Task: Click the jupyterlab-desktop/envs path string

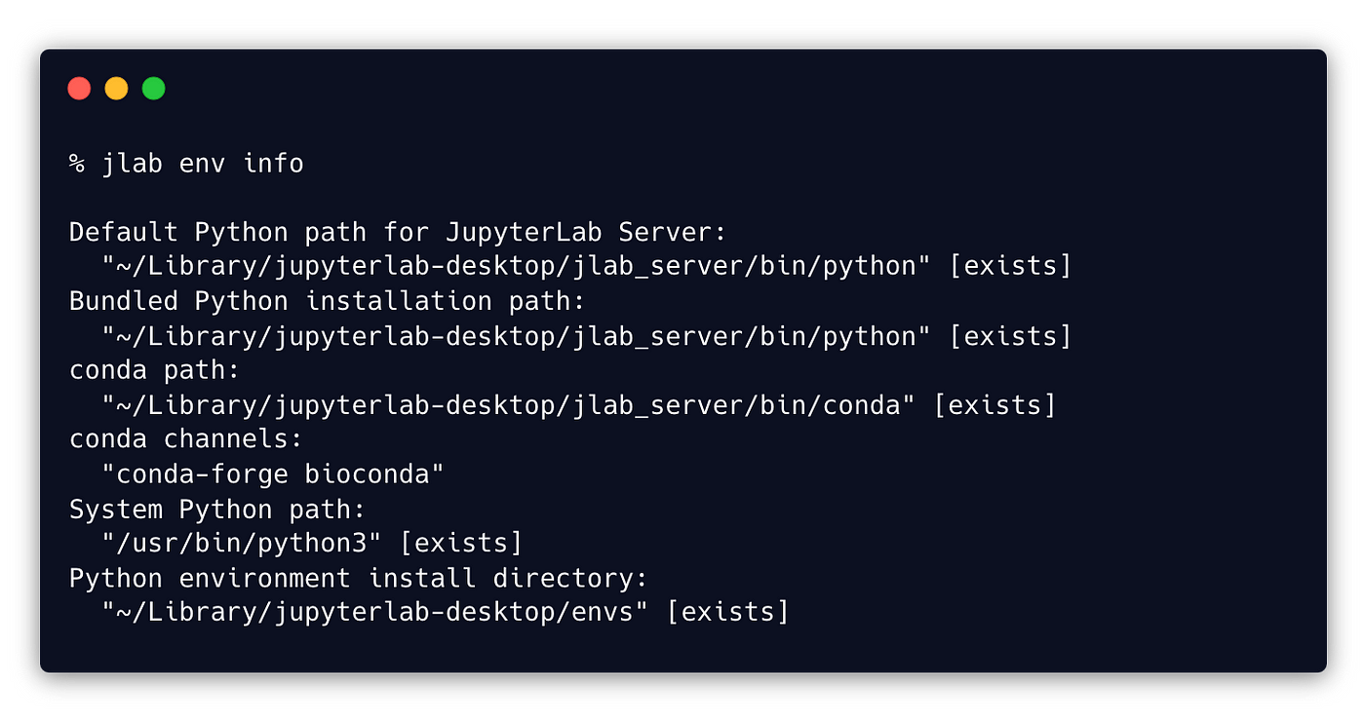Action: (375, 613)
